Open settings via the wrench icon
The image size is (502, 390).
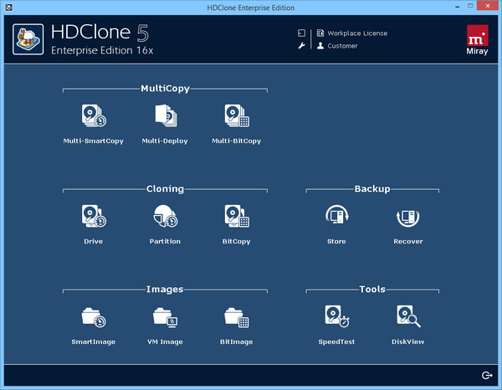click(301, 46)
